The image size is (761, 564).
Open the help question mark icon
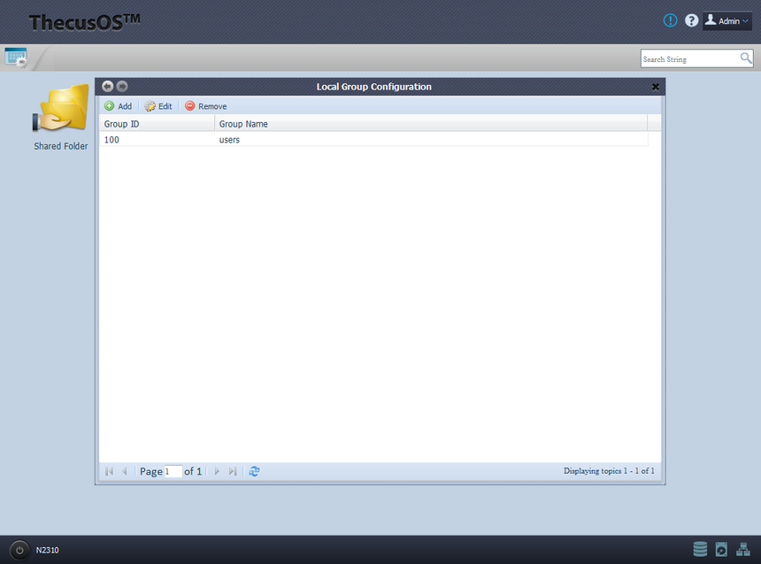tap(691, 20)
